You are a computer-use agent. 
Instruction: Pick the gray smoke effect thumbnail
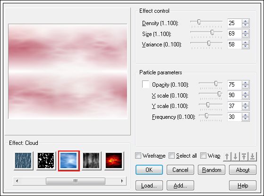[x=91, y=160]
